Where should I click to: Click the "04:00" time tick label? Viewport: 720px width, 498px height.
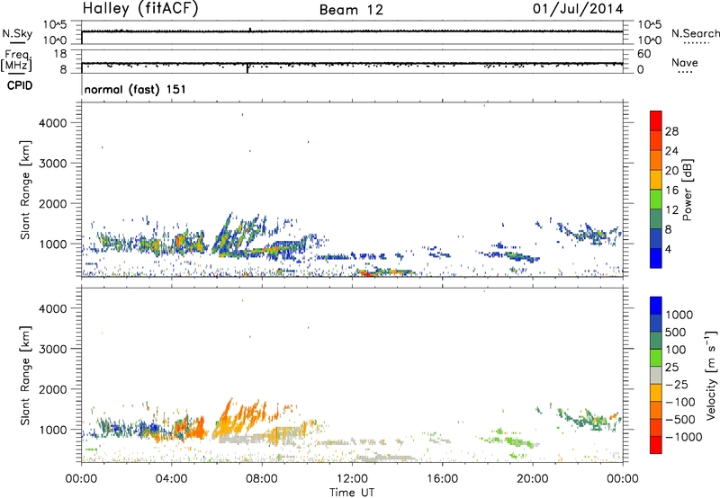[171, 479]
